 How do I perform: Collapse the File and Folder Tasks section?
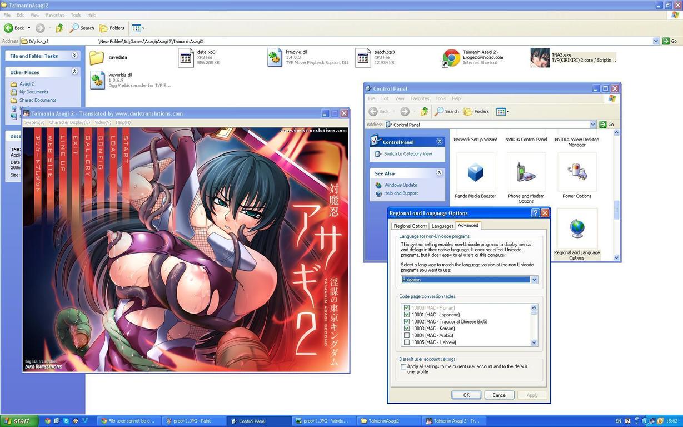coord(74,56)
